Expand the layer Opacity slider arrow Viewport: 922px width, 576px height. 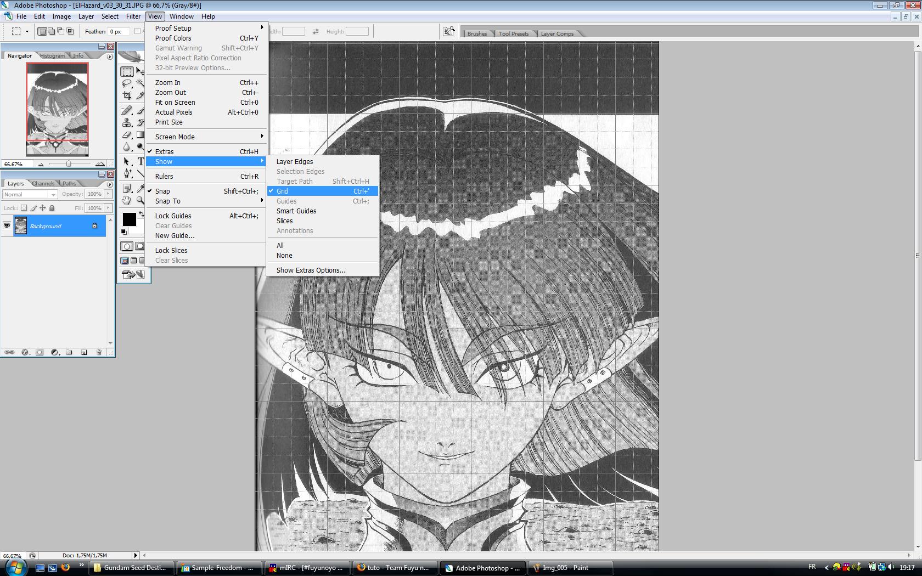(x=108, y=194)
